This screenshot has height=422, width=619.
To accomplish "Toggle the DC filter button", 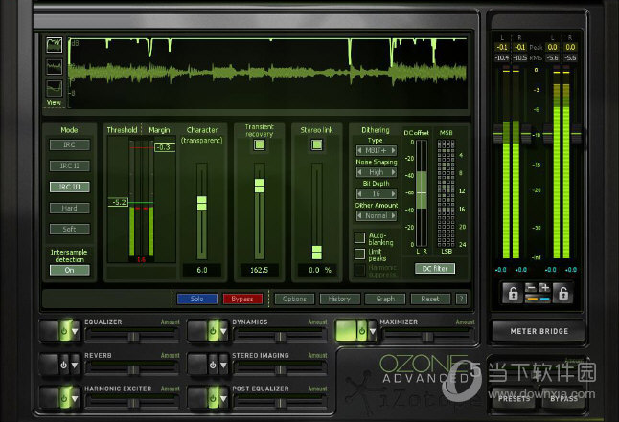I will [x=435, y=269].
